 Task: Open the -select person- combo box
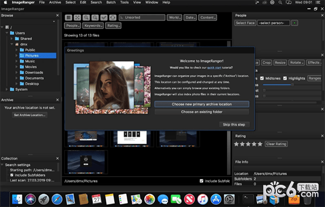tap(274, 23)
